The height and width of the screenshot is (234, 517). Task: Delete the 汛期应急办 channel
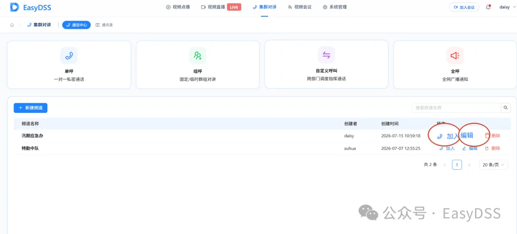pyautogui.click(x=492, y=136)
